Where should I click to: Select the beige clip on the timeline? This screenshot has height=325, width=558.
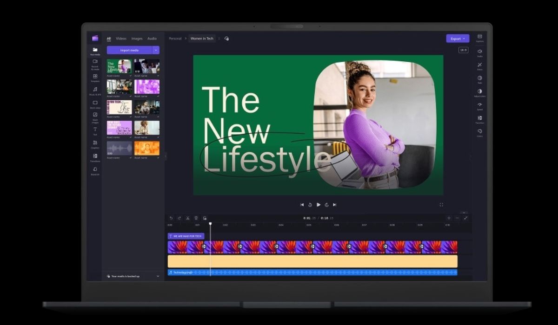[x=312, y=261]
